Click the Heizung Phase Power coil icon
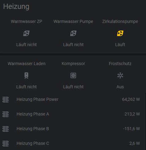Viewport: 146px width, 150px height. [x=6, y=100]
